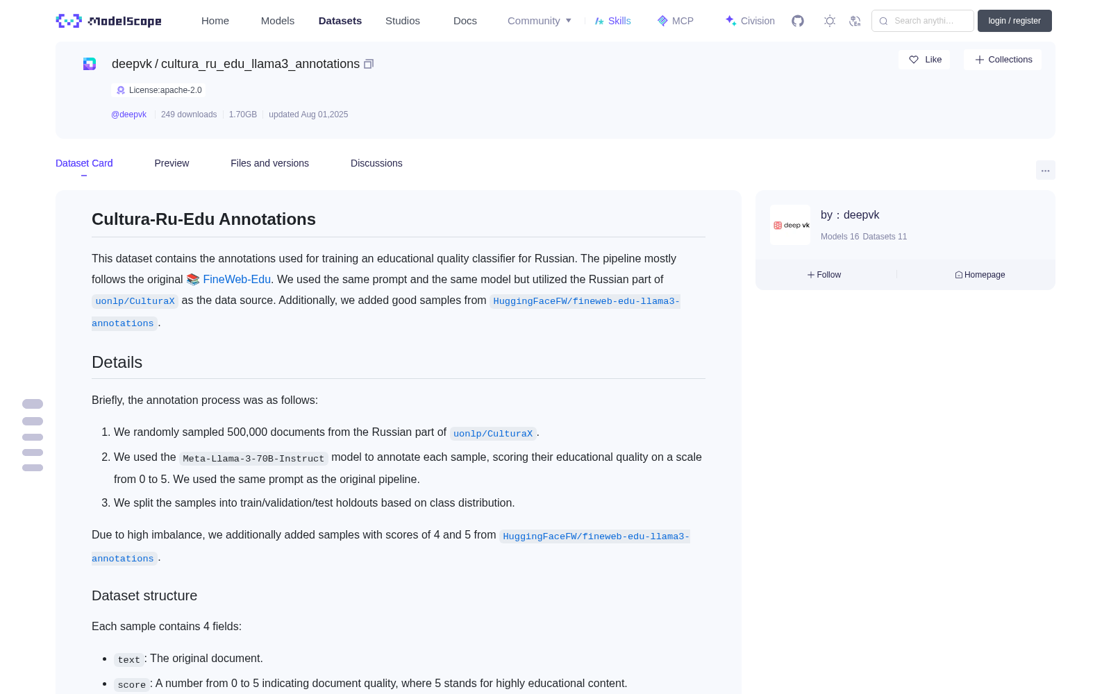Click the 'Cultura-Ru-Edu Annotations' heading
The height and width of the screenshot is (694, 1111).
click(x=203, y=219)
